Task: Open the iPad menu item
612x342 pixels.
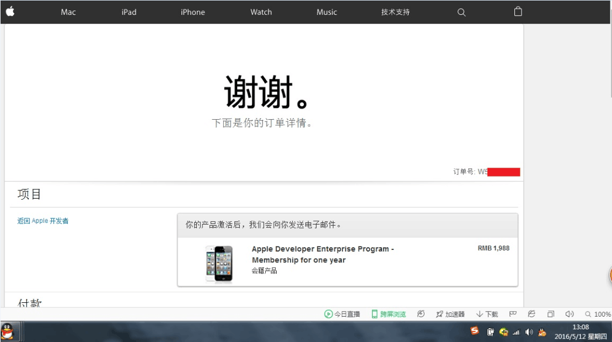Action: [129, 12]
